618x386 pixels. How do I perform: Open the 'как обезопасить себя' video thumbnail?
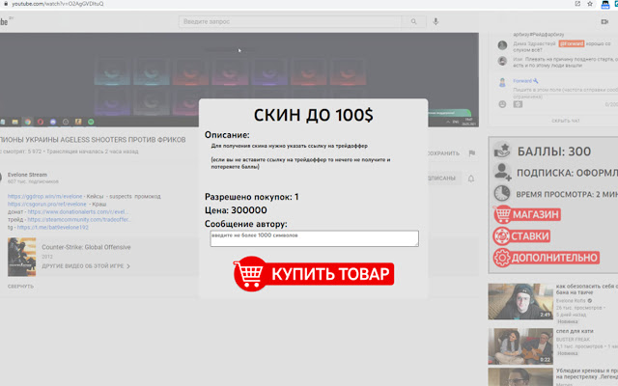click(x=520, y=301)
